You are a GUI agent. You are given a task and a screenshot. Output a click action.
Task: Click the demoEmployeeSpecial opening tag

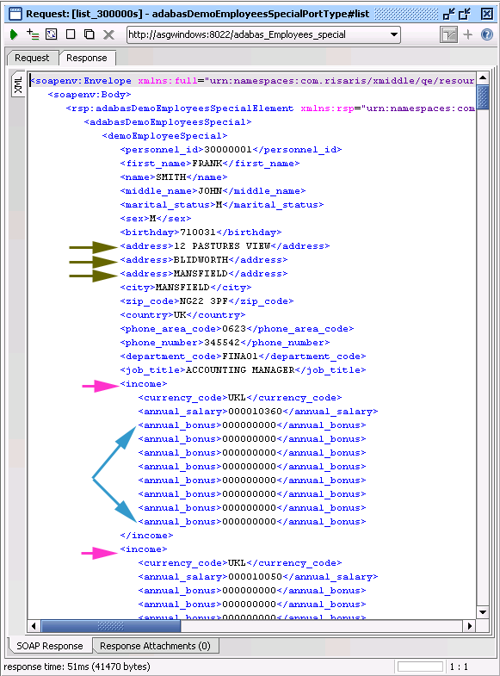coord(165,136)
